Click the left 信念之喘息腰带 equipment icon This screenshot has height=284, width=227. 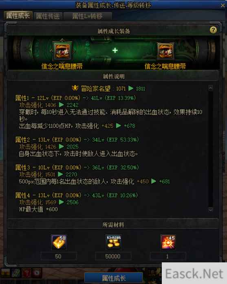62,51
